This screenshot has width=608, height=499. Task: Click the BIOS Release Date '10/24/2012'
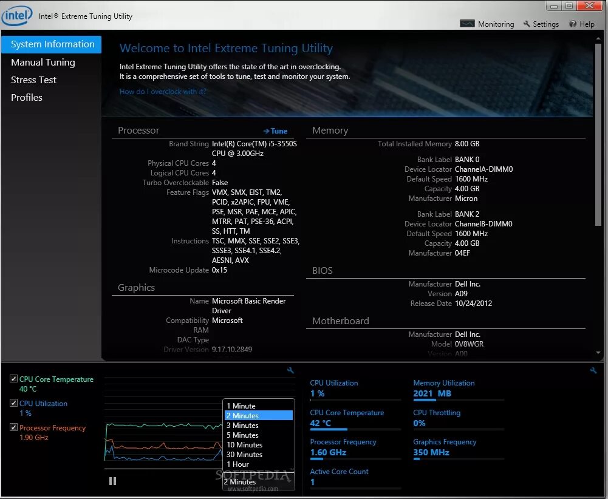[473, 304]
